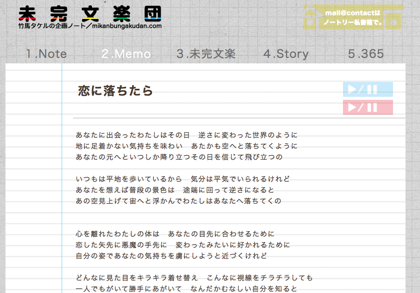Image resolution: width=420 pixels, height=293 pixels.
Task: Select the 2.Memo tab
Action: (126, 54)
